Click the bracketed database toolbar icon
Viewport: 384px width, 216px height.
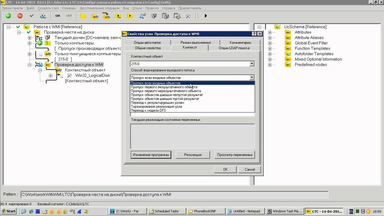coord(165,16)
